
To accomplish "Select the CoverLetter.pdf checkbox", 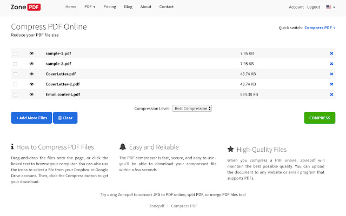I will [x=15, y=74].
